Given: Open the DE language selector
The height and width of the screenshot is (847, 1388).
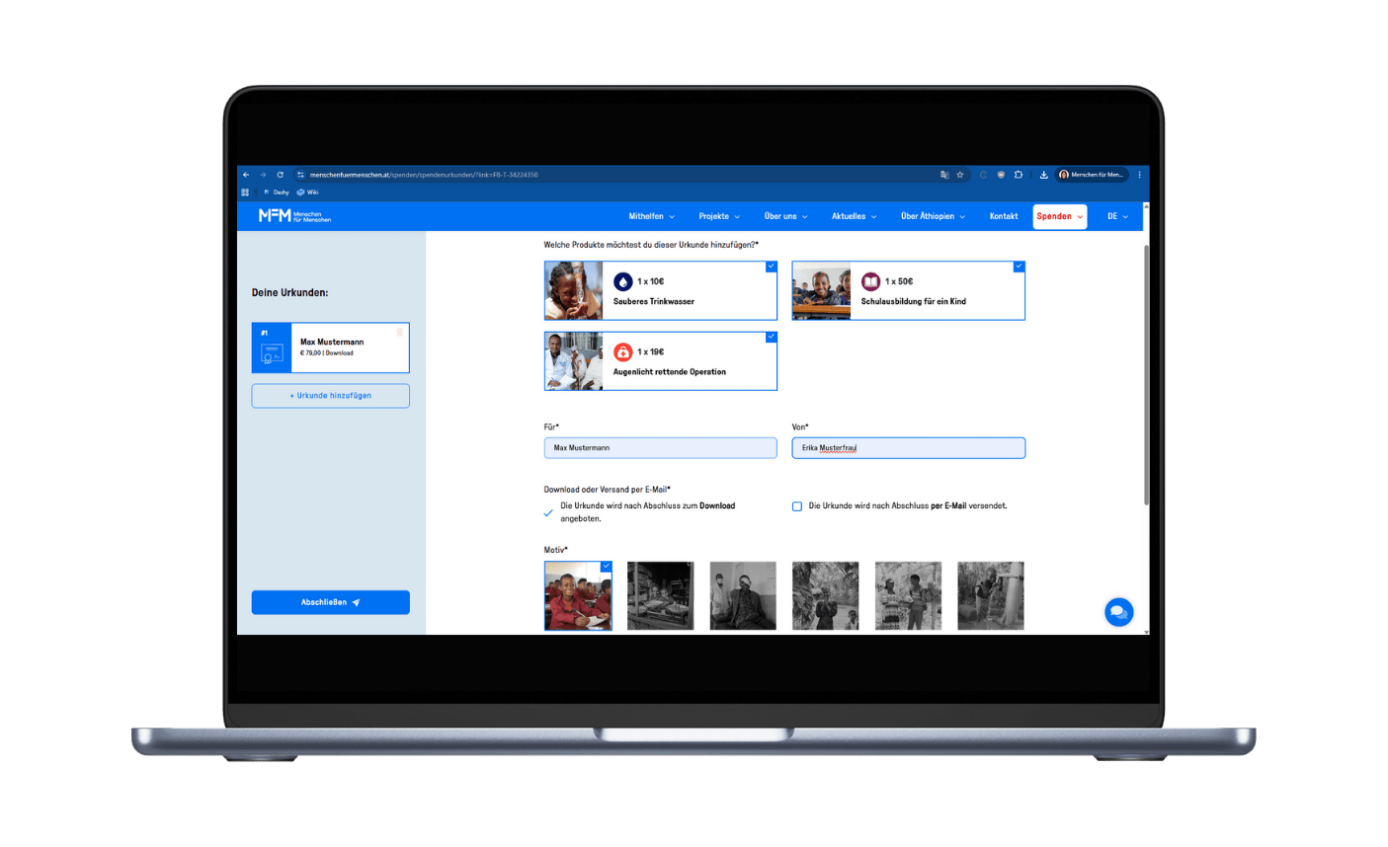Looking at the screenshot, I should 1117,216.
